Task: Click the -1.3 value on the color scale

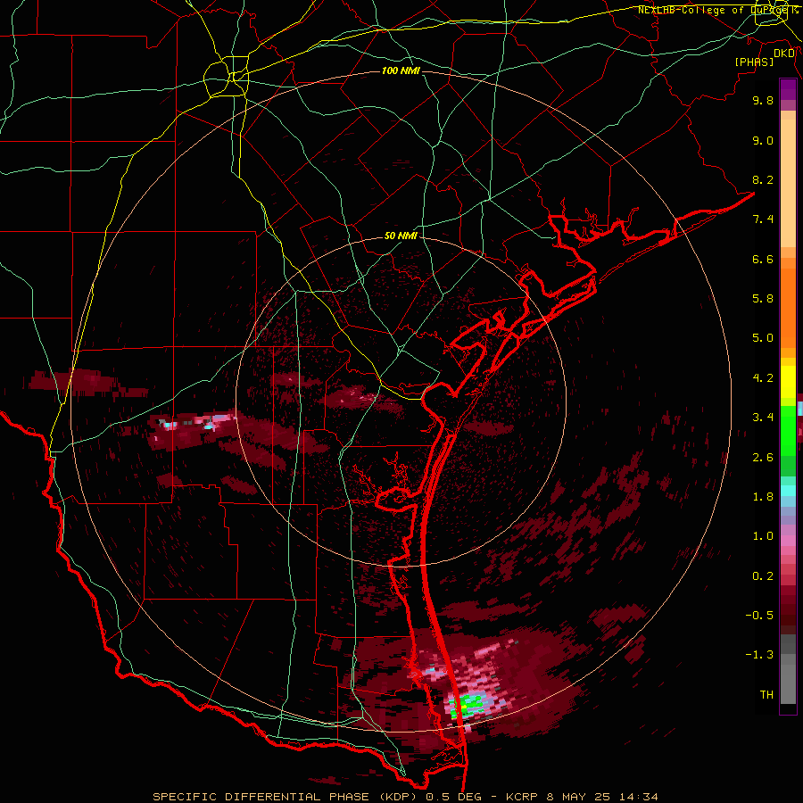Action: coord(759,655)
